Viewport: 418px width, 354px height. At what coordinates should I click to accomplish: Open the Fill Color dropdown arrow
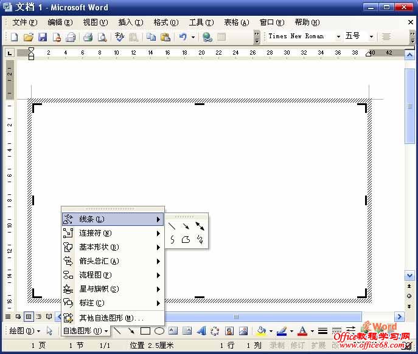271,331
